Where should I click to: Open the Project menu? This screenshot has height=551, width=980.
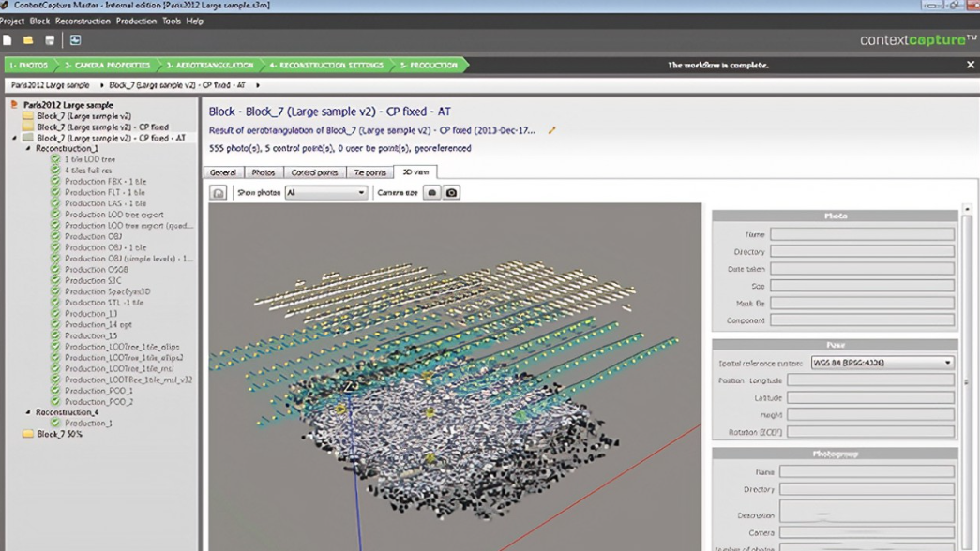pos(11,21)
